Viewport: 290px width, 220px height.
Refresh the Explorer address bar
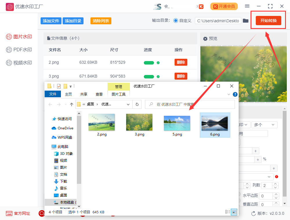click(137, 104)
